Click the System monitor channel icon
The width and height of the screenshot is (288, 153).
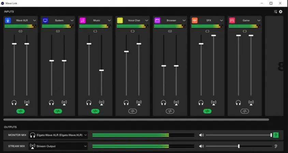[45, 20]
